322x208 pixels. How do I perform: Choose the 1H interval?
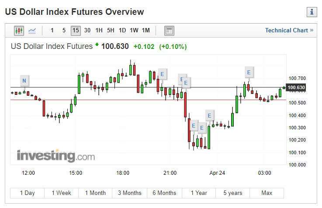click(99, 31)
